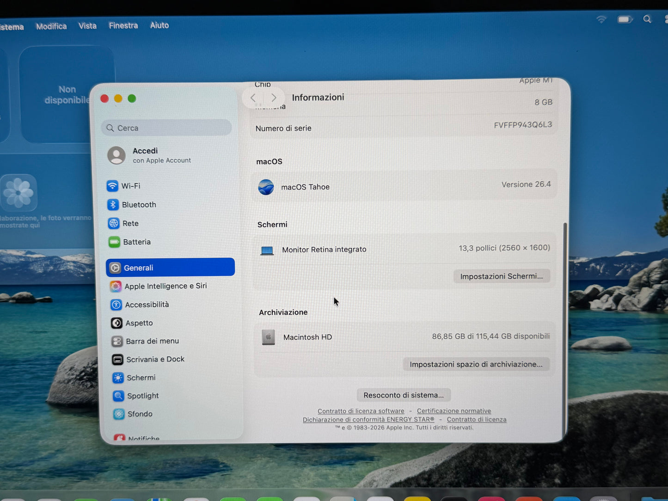Image resolution: width=668 pixels, height=501 pixels.
Task: Open Contratto di licenza software link
Action: [361, 411]
